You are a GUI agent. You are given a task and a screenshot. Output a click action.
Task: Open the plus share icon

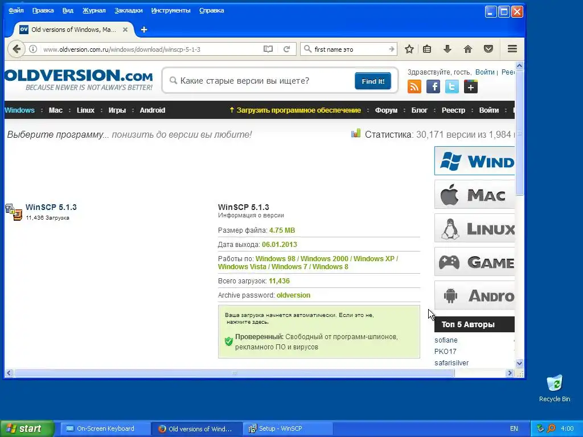(x=471, y=86)
